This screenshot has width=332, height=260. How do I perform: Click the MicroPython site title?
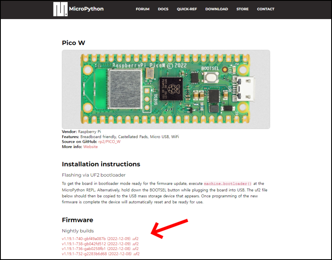coord(86,9)
